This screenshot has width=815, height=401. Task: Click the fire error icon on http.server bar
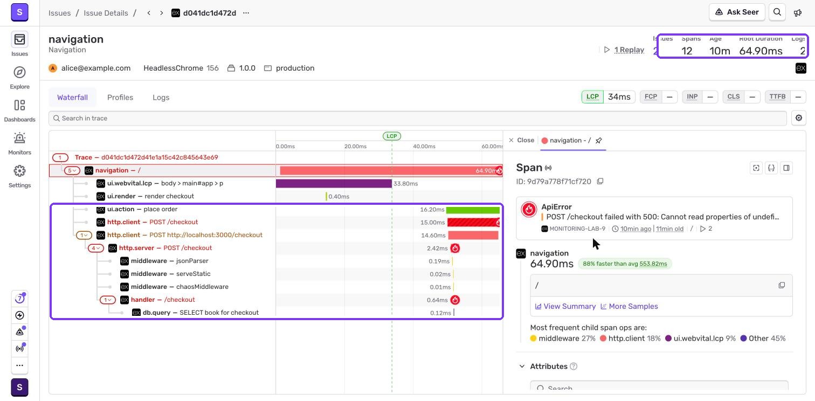(455, 248)
